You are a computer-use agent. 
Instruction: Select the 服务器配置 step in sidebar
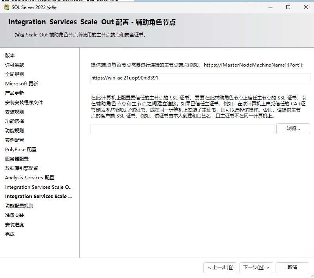(x=17, y=159)
